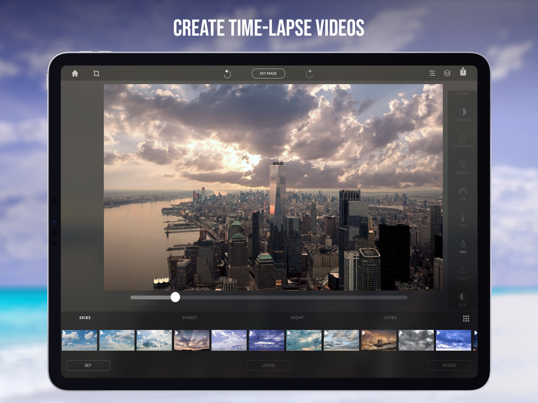Click the time-lapse slider handle
Viewport: 538px width, 403px height.
175,297
